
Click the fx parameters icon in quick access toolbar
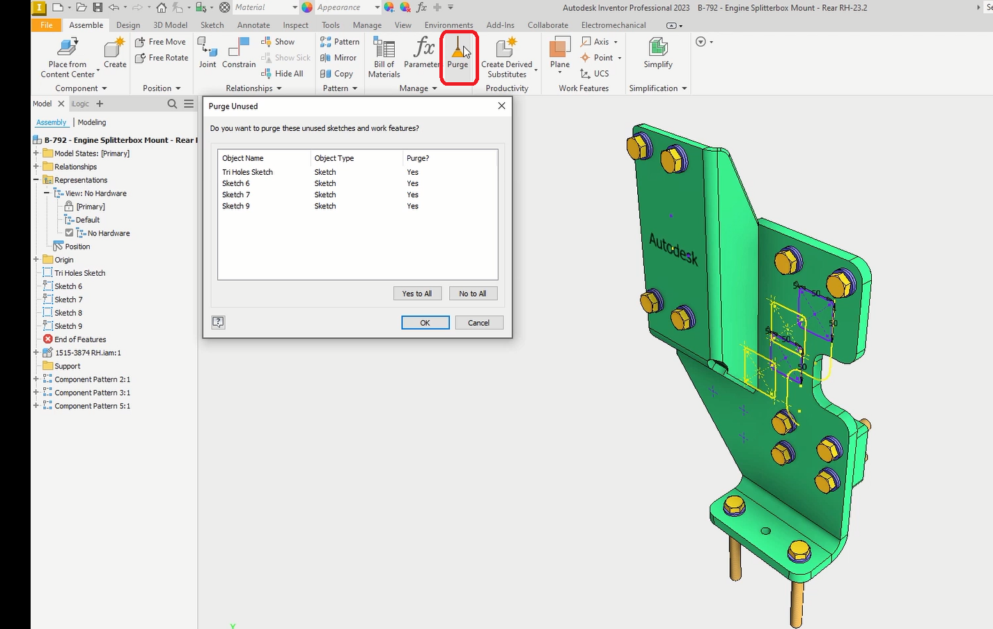click(421, 8)
